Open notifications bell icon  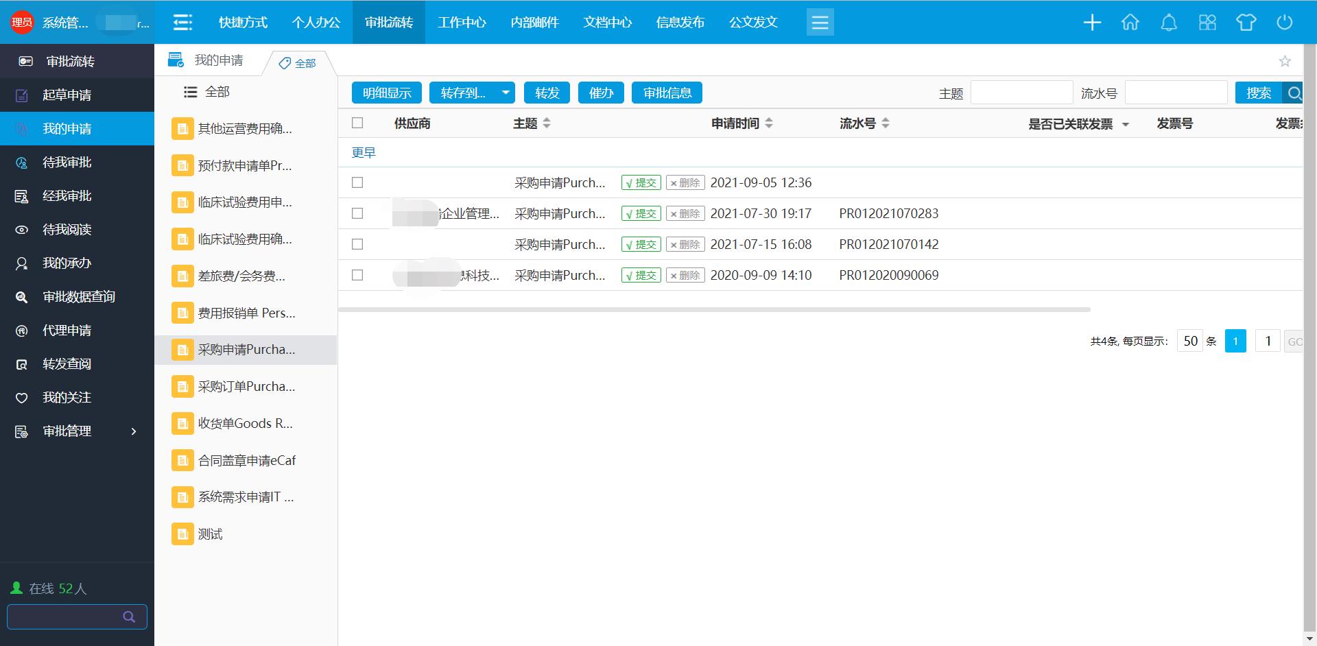[1169, 23]
